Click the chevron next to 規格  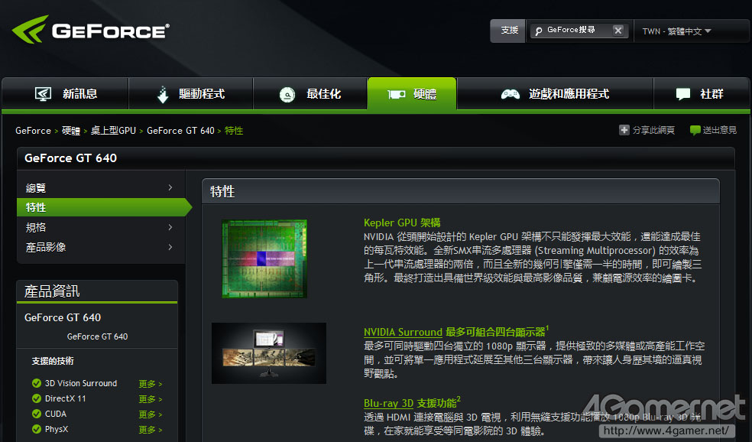170,227
